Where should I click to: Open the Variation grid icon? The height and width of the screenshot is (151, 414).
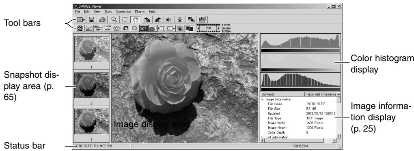pos(116,28)
